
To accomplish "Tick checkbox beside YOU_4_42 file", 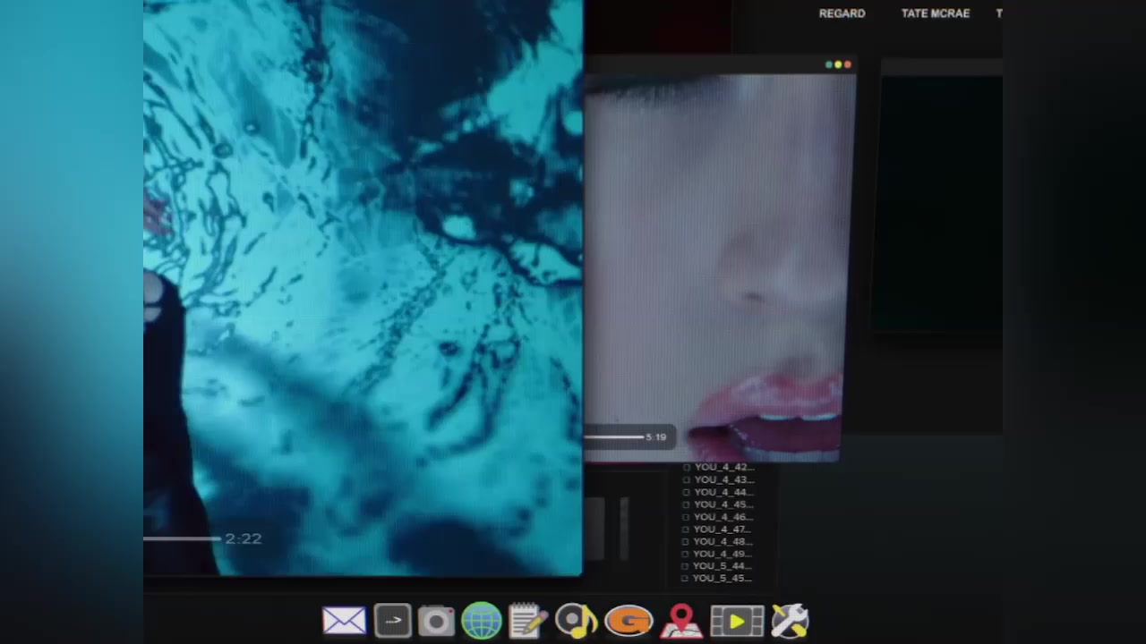I will [687, 467].
